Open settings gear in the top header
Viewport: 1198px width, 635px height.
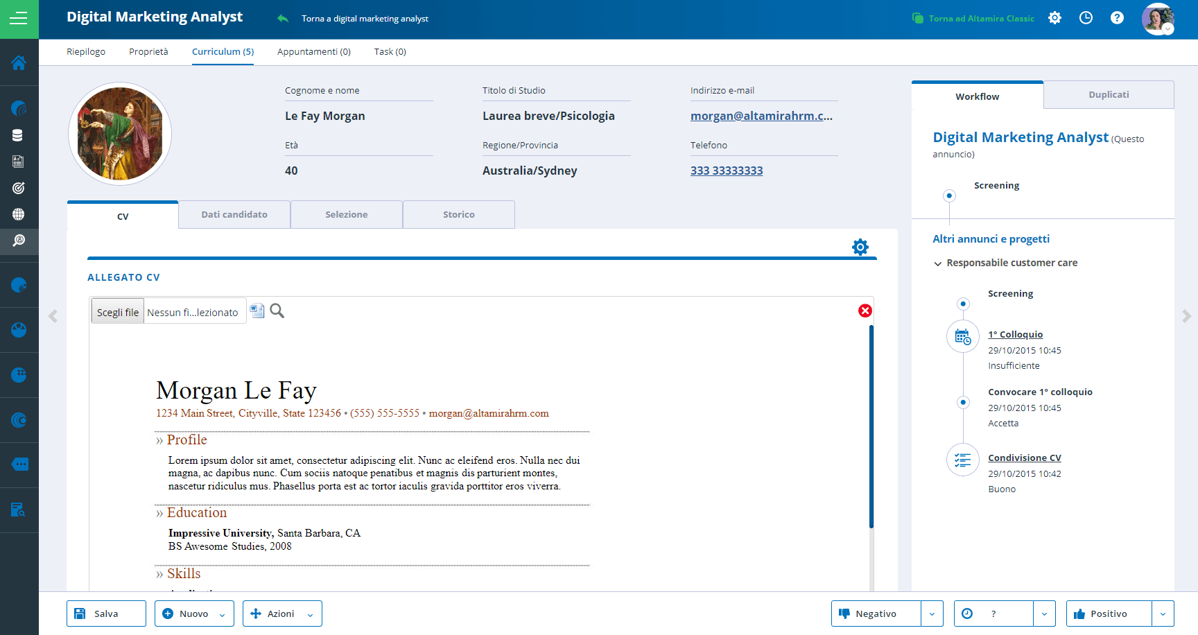click(1054, 18)
